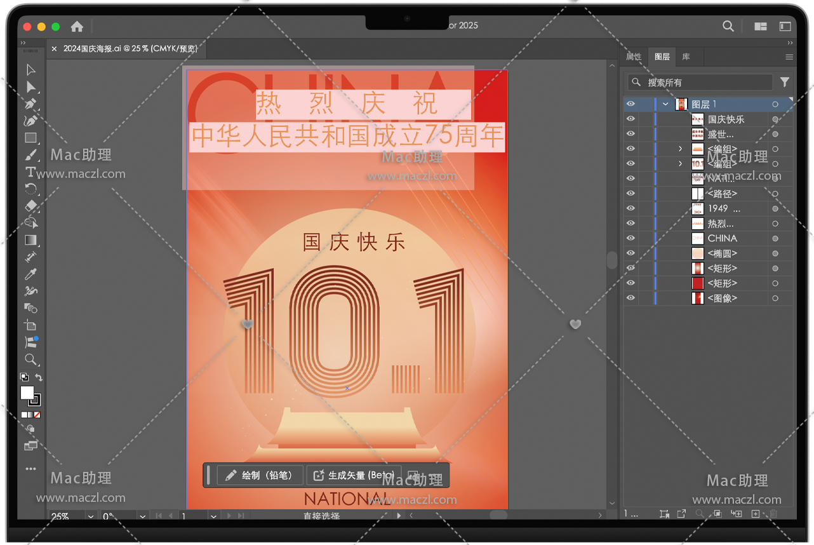Collapse the 图层 1 layer group
The height and width of the screenshot is (545, 814).
665,104
